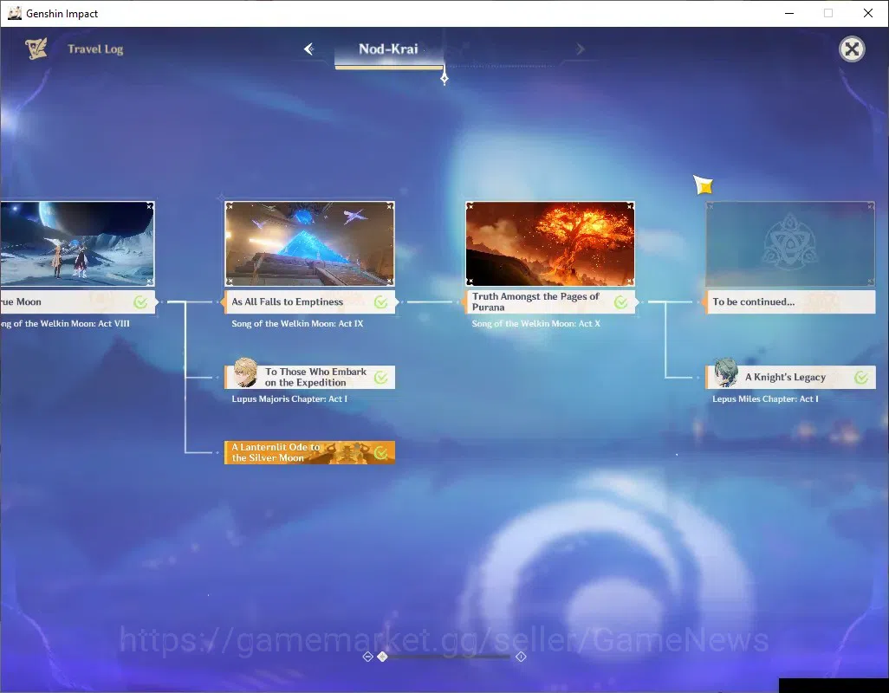Click checkmark on As All Falls to Emptiness

[381, 302]
